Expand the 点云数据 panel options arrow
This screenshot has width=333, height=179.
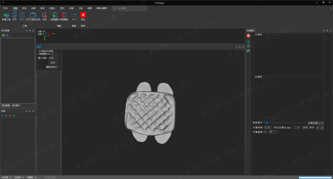point(26,31)
